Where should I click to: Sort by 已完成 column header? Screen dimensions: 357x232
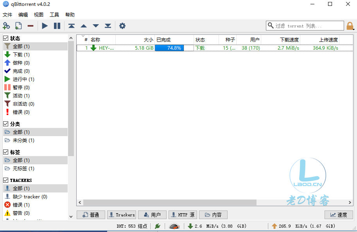(x=174, y=40)
